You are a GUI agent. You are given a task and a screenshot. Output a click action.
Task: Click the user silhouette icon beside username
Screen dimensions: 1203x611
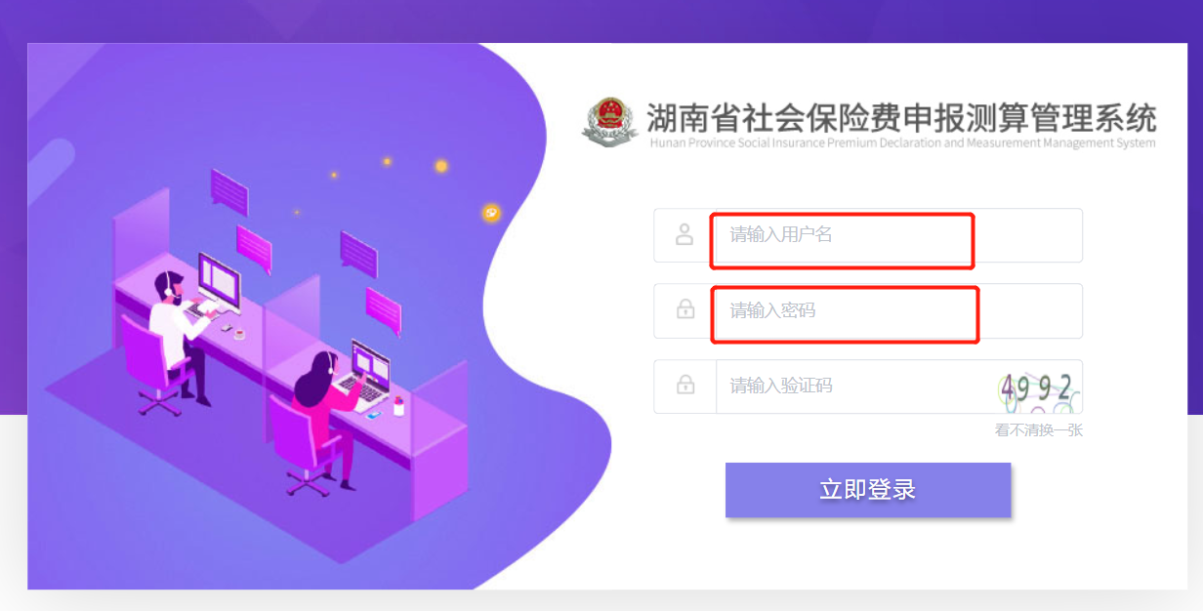(684, 234)
